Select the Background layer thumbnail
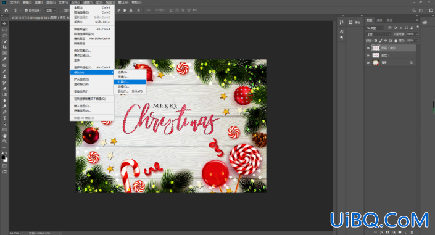 click(376, 63)
